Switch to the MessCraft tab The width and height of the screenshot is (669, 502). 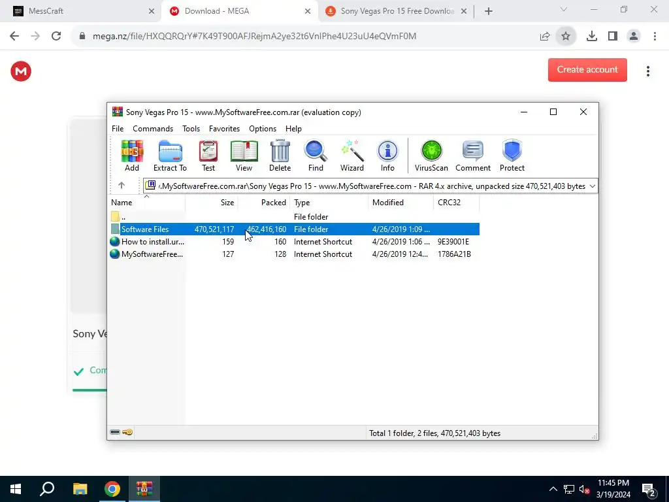tap(81, 11)
